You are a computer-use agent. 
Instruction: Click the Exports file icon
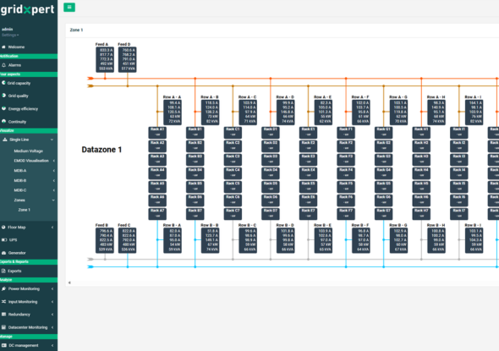coord(3,271)
